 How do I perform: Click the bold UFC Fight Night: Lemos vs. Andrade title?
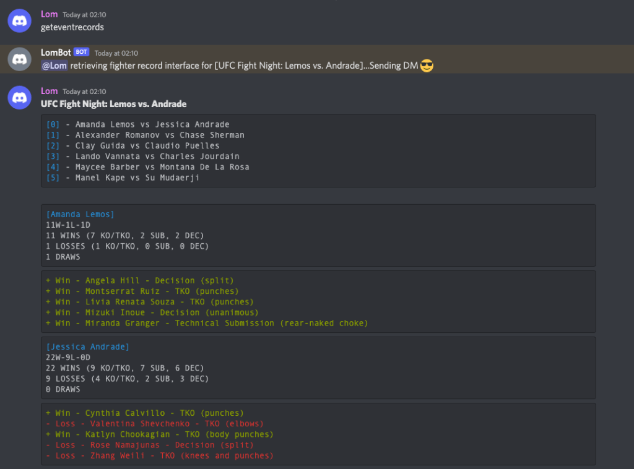pos(113,104)
